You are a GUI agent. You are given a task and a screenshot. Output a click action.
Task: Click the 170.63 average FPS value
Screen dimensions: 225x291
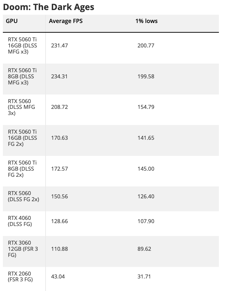60,138
